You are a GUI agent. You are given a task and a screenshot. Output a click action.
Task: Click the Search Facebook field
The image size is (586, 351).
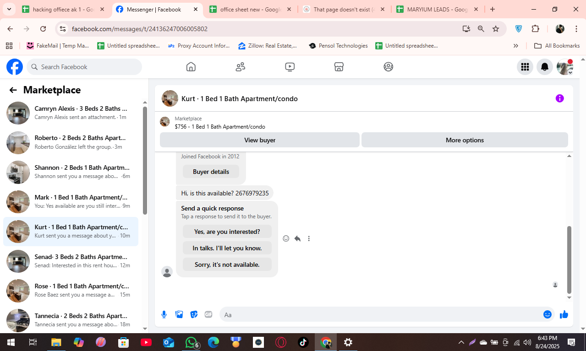point(84,67)
